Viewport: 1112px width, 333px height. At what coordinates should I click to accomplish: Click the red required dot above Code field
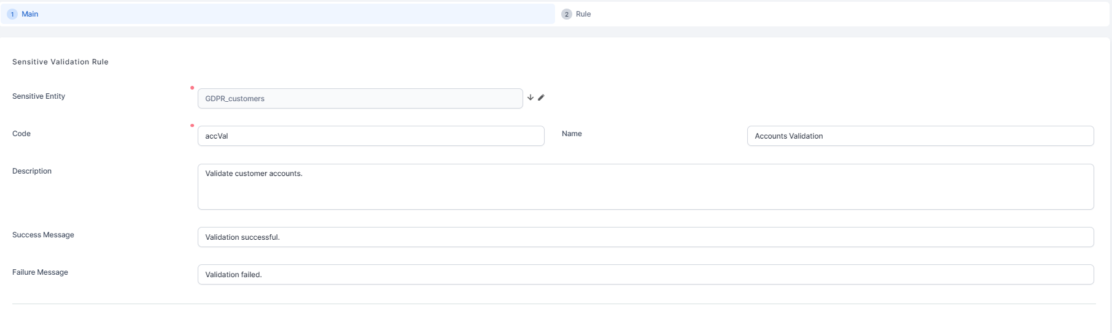coord(192,126)
